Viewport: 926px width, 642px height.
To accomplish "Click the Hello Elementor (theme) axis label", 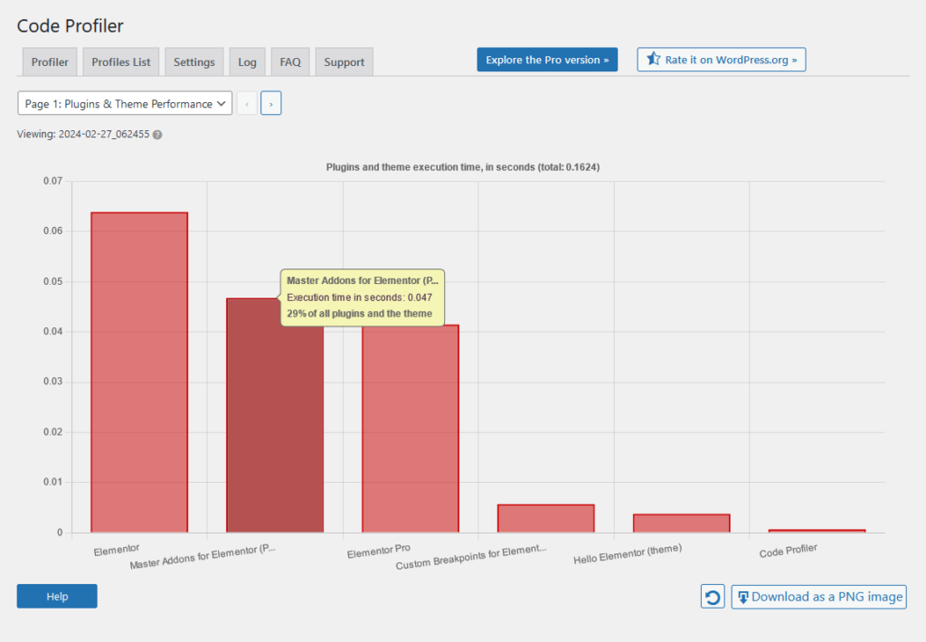I will [628, 553].
